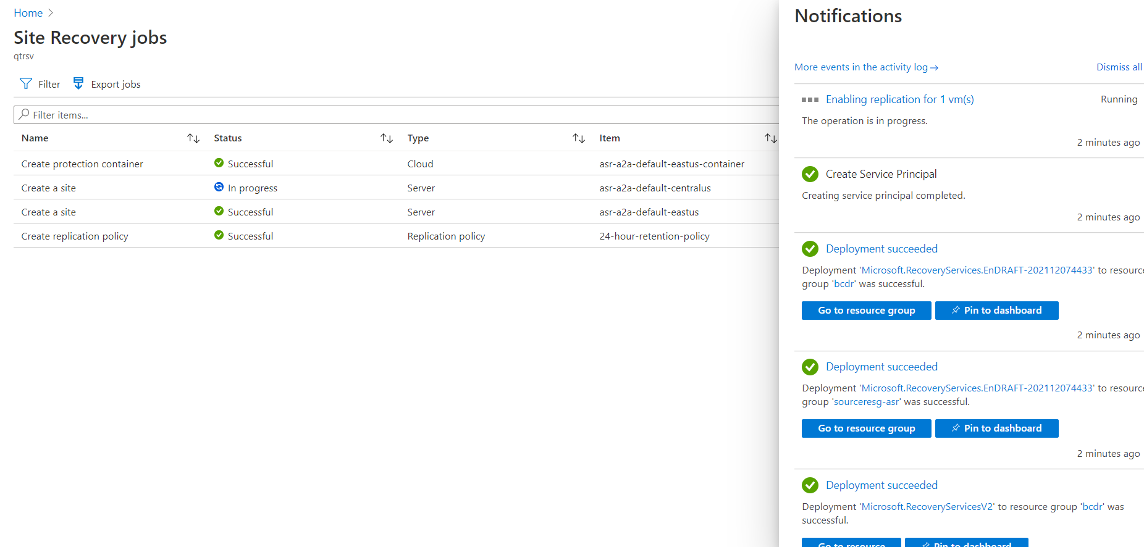
Task: Click the Replication policy type cell
Action: [446, 236]
